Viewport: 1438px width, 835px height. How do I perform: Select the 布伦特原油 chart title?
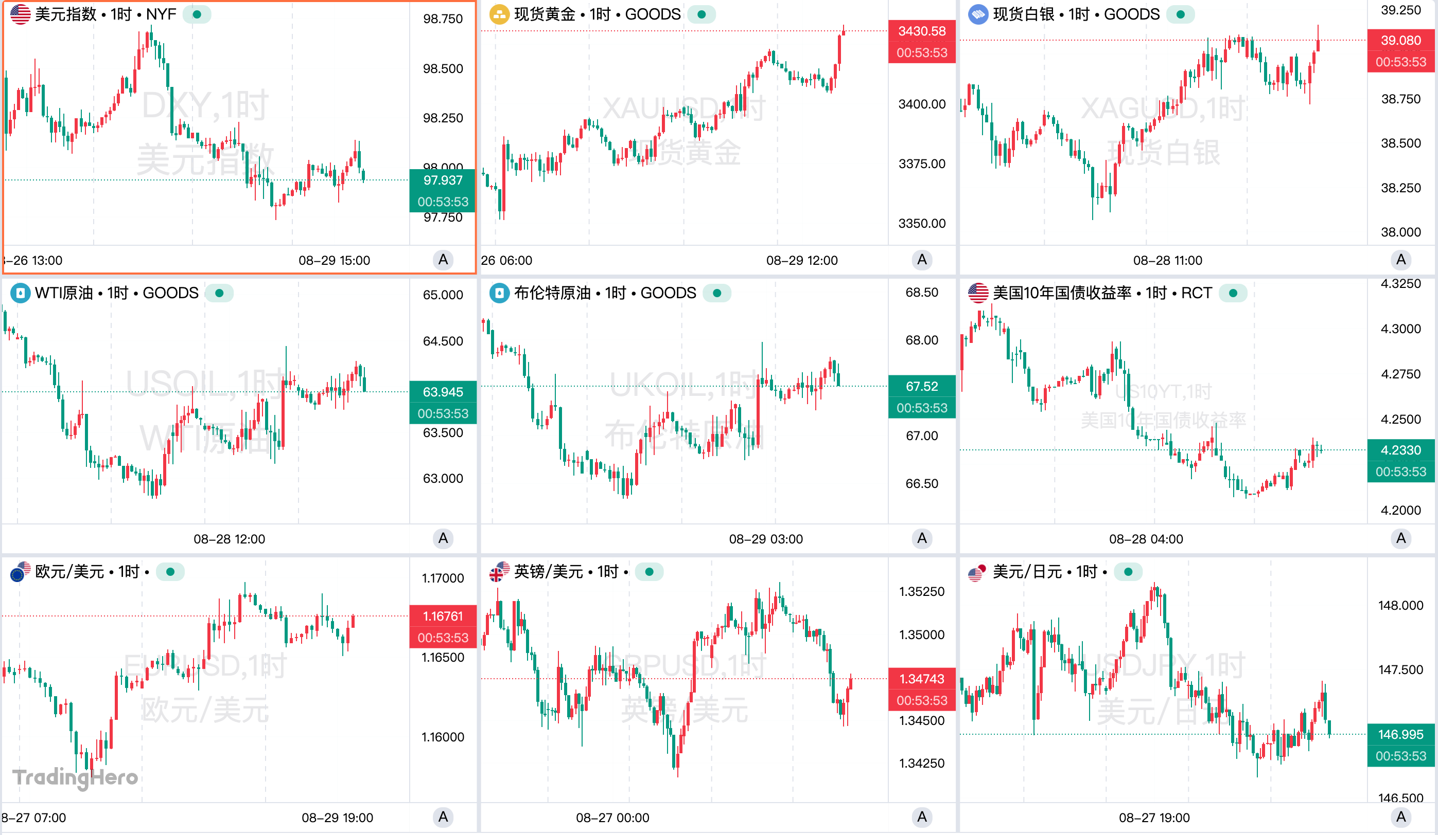(x=605, y=293)
